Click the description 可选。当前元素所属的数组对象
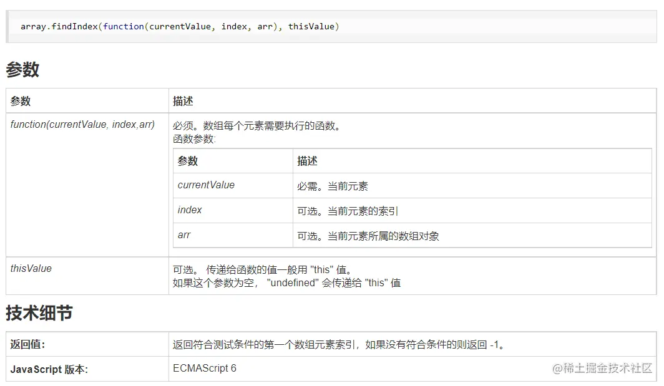 (368, 236)
